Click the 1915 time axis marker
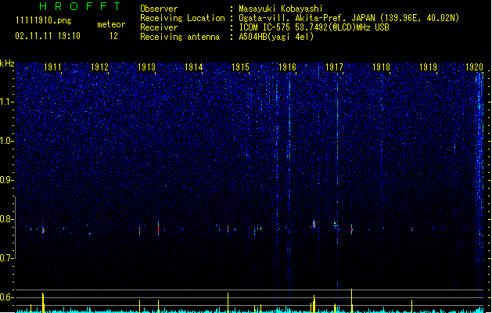Screen dimensions: 492x313 coord(240,67)
